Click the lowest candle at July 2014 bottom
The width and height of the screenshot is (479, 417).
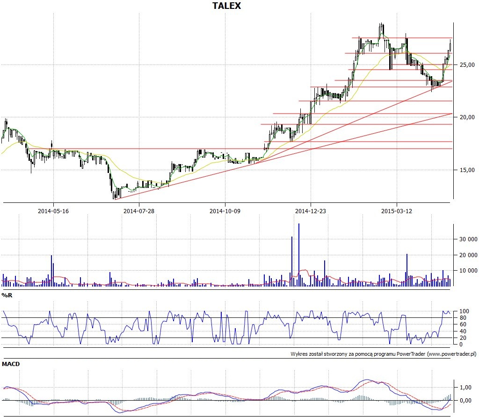click(115, 195)
